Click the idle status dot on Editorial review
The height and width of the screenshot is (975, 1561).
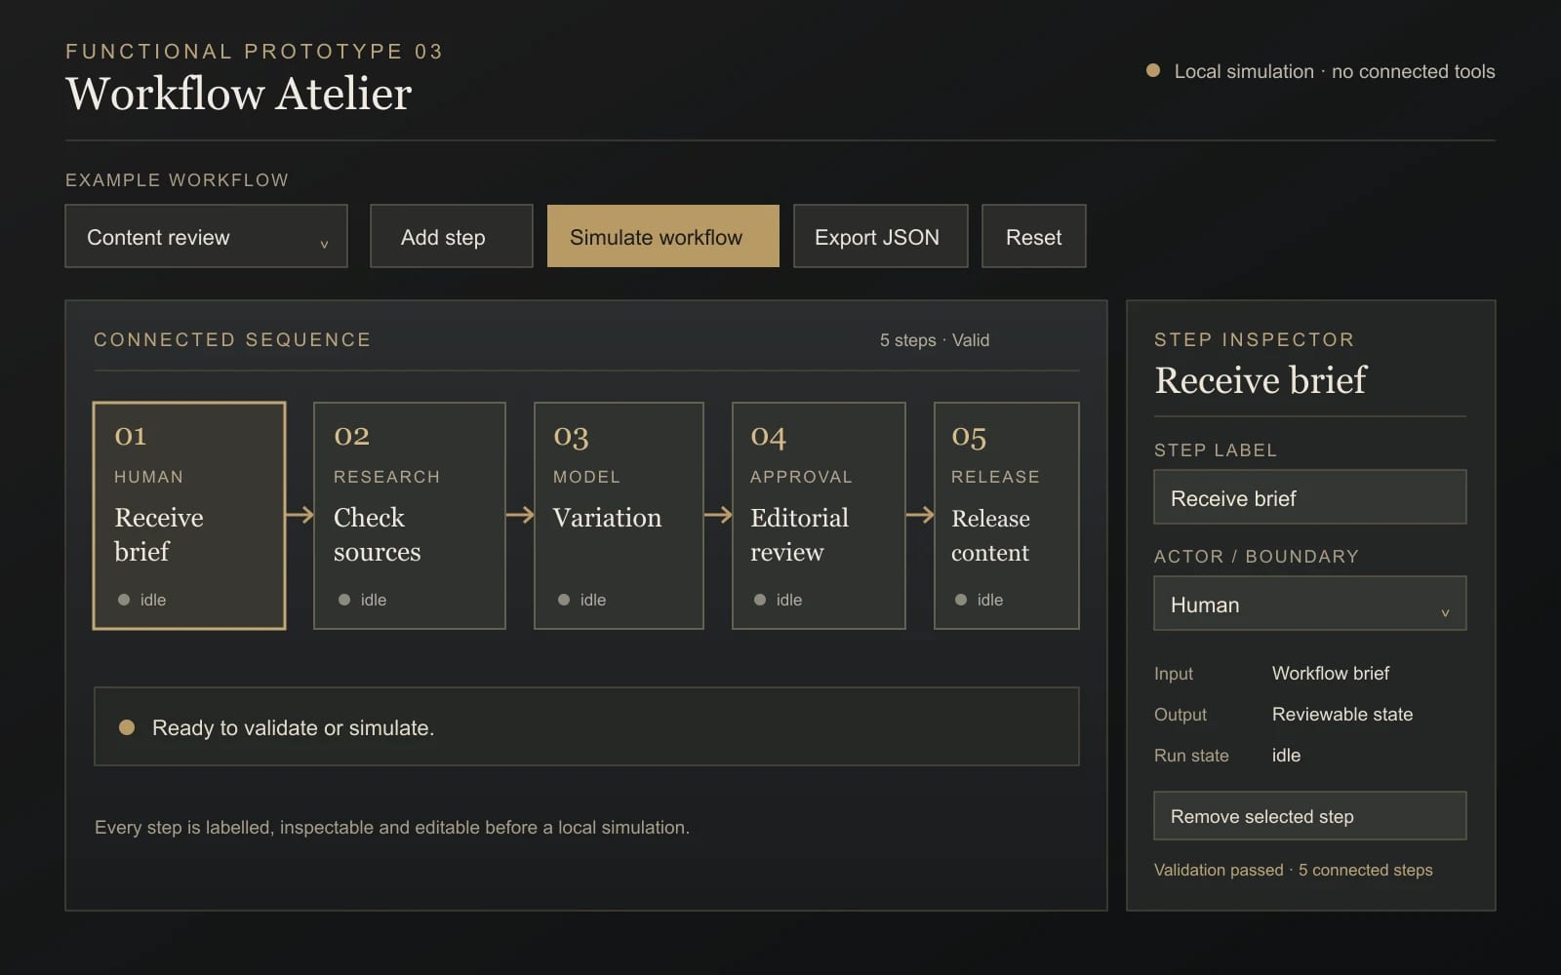tap(760, 600)
